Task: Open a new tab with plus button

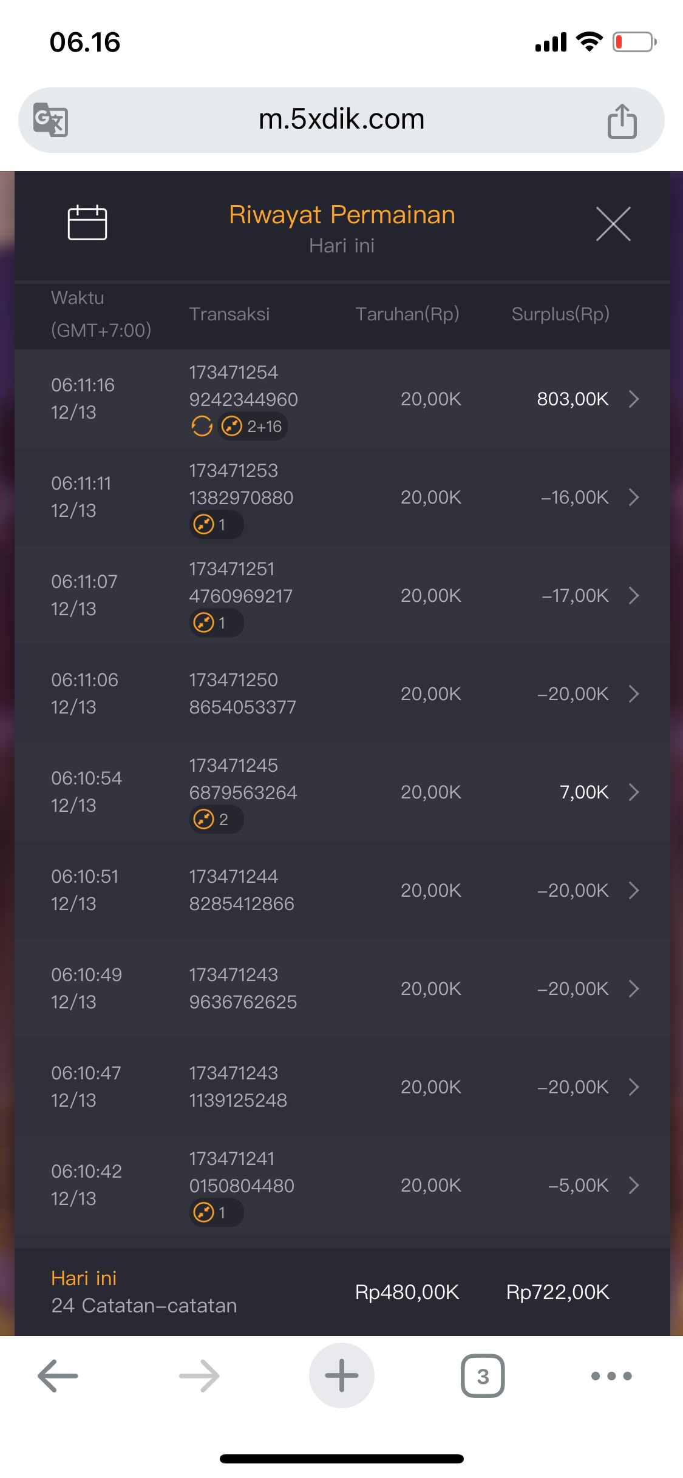Action: [x=341, y=1375]
